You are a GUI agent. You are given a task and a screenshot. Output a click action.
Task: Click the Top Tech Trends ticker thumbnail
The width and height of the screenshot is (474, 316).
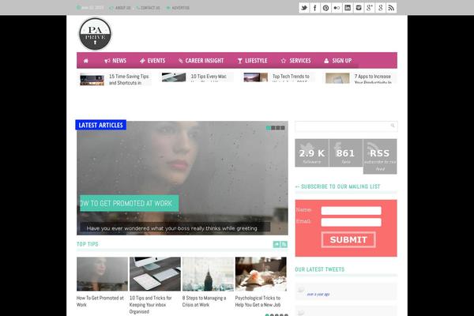(x=256, y=77)
